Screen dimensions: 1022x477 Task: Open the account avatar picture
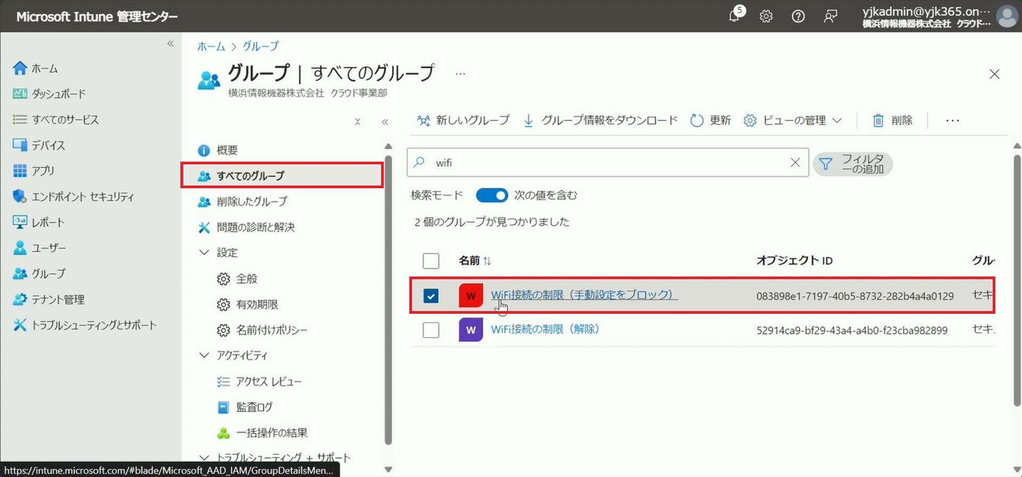click(1007, 16)
